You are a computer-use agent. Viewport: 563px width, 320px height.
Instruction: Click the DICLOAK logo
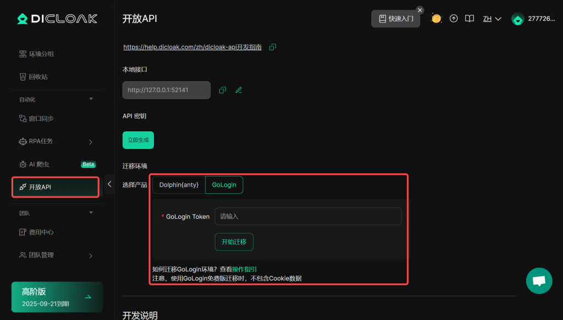[x=57, y=19]
